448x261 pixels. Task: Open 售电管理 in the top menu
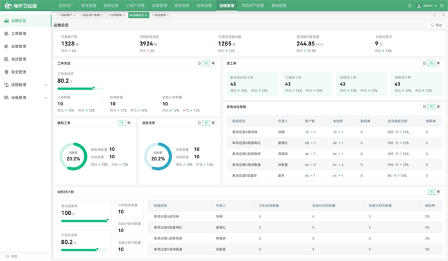point(89,6)
